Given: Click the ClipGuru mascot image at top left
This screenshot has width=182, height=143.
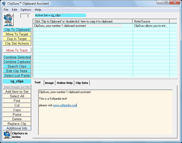Looking at the screenshot, I should 8,20.
